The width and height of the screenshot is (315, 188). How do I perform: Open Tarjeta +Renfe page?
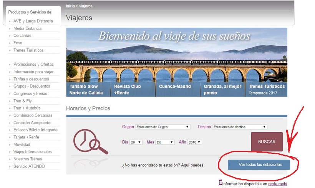coord(26,137)
